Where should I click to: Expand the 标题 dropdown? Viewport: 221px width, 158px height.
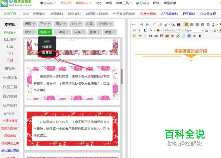click(30, 24)
